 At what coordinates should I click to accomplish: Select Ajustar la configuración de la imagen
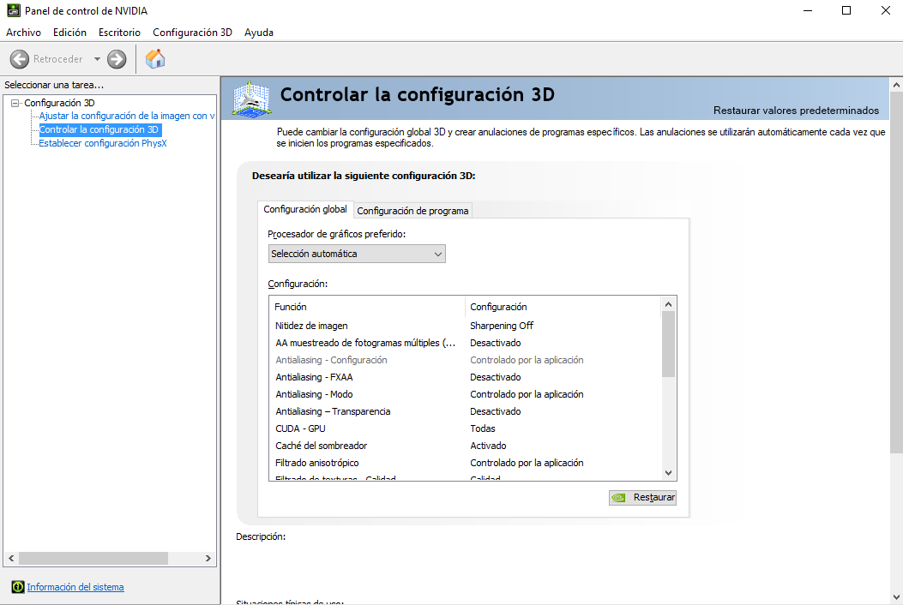[126, 116]
